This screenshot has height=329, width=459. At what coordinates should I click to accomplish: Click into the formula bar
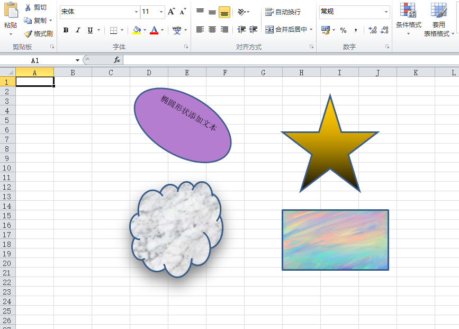click(x=291, y=60)
